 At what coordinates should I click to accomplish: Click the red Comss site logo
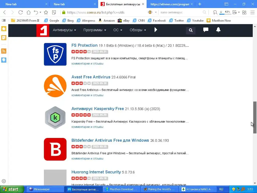point(43,30)
